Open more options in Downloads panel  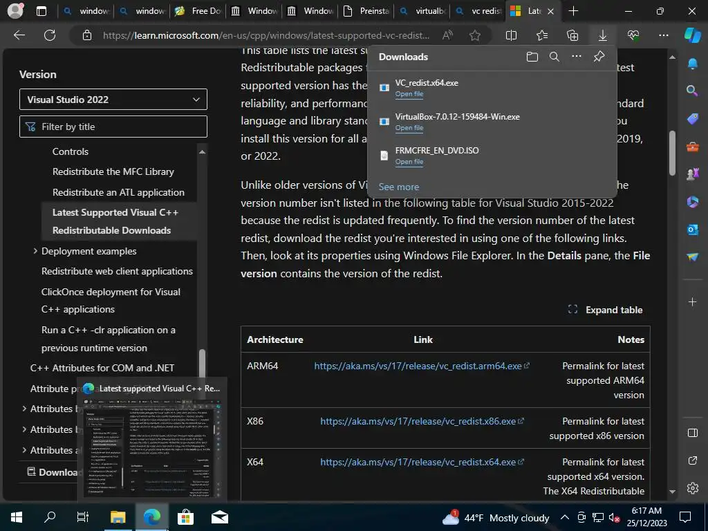coord(577,57)
